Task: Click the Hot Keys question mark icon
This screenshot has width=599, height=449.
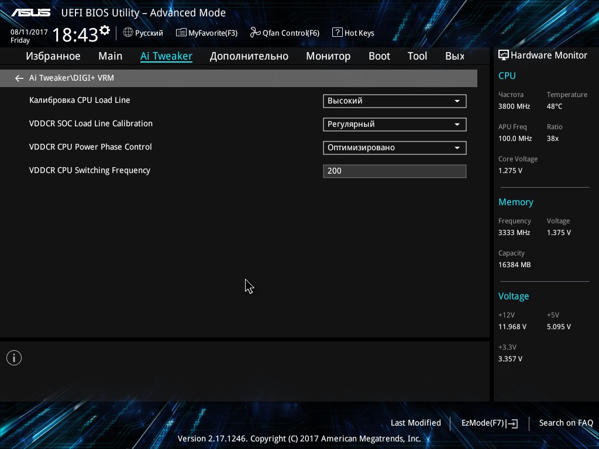Action: click(338, 33)
